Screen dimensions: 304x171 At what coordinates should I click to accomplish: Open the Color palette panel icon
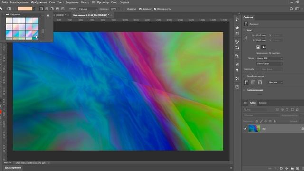pos(237,28)
